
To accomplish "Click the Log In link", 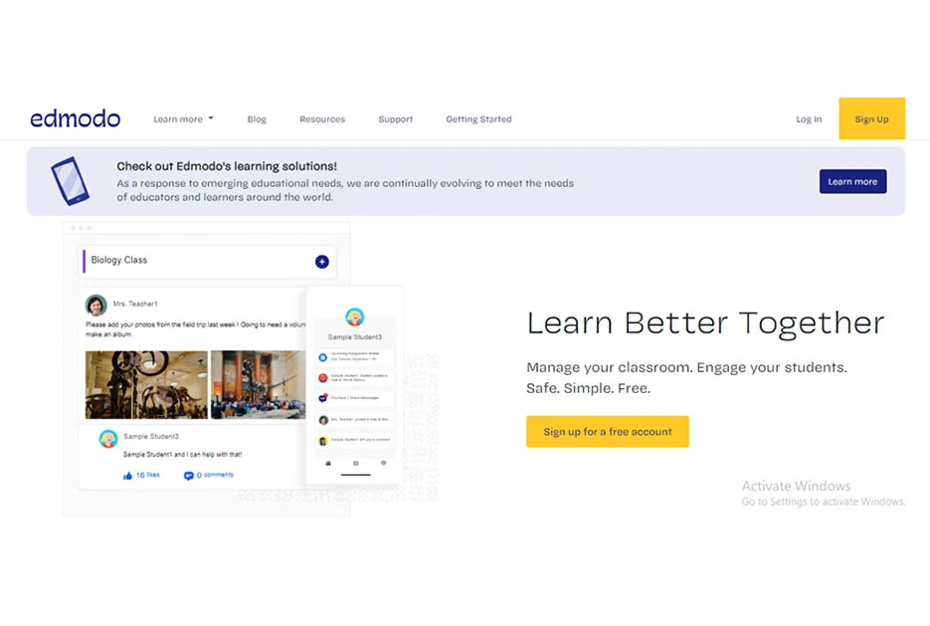I will coord(808,118).
